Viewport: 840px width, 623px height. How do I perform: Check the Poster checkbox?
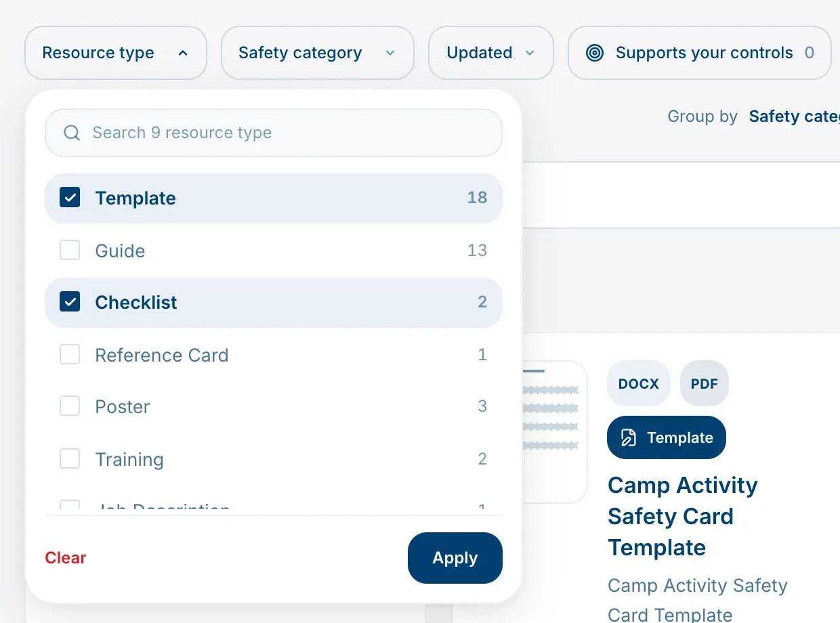click(70, 406)
